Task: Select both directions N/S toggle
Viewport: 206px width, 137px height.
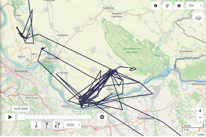Action: tap(57, 125)
